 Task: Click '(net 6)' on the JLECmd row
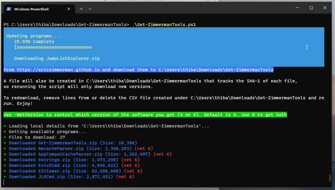click(x=125, y=177)
